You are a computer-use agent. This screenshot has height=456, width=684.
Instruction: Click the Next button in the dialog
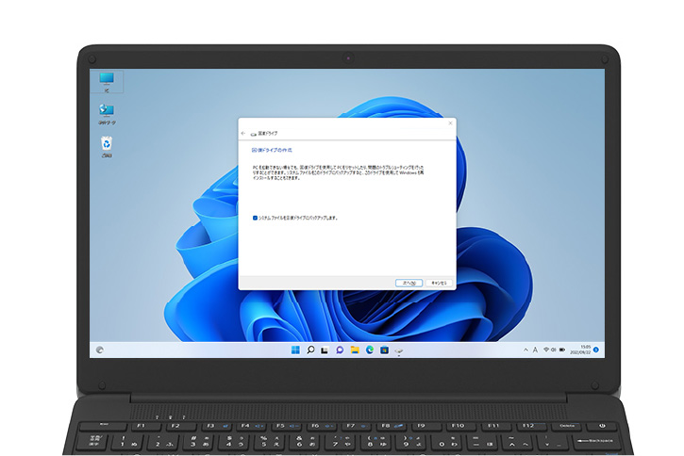[x=409, y=283]
